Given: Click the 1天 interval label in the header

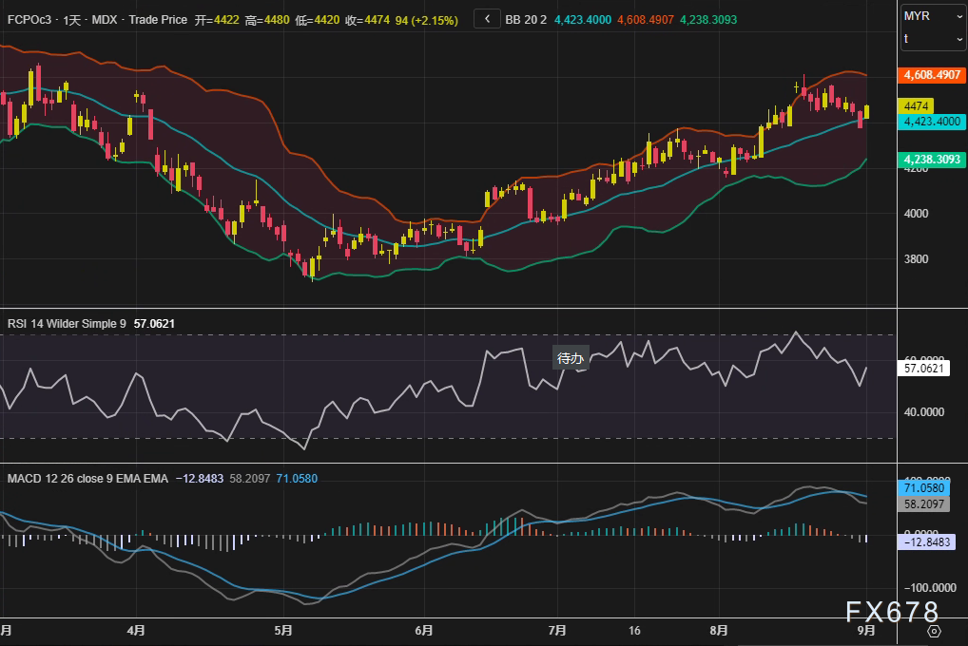Looking at the screenshot, I should point(72,20).
